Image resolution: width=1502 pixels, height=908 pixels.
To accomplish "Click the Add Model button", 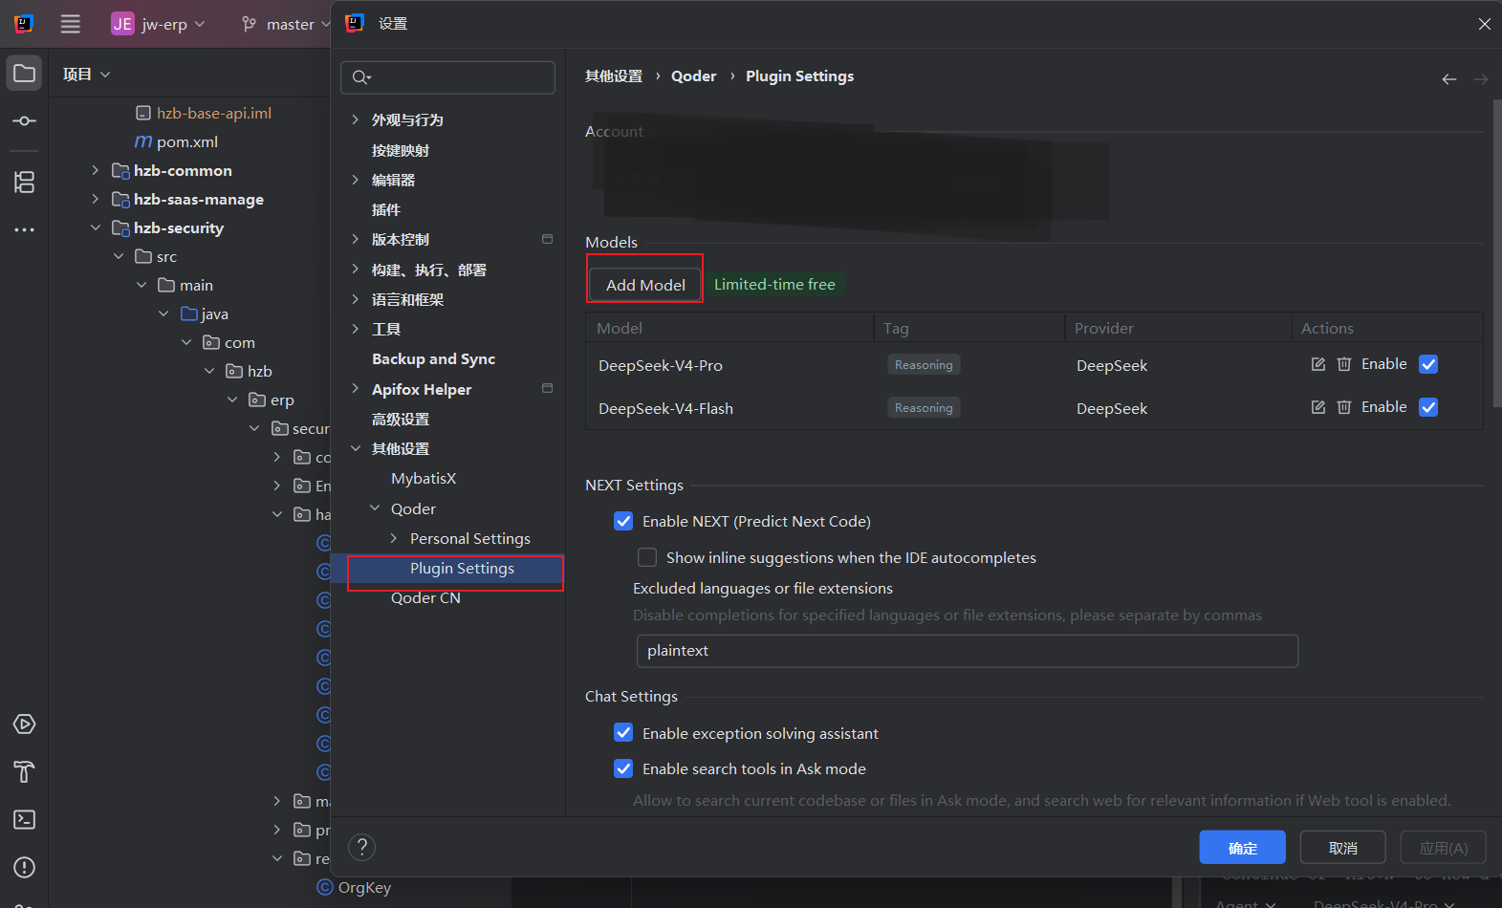I will tap(645, 285).
